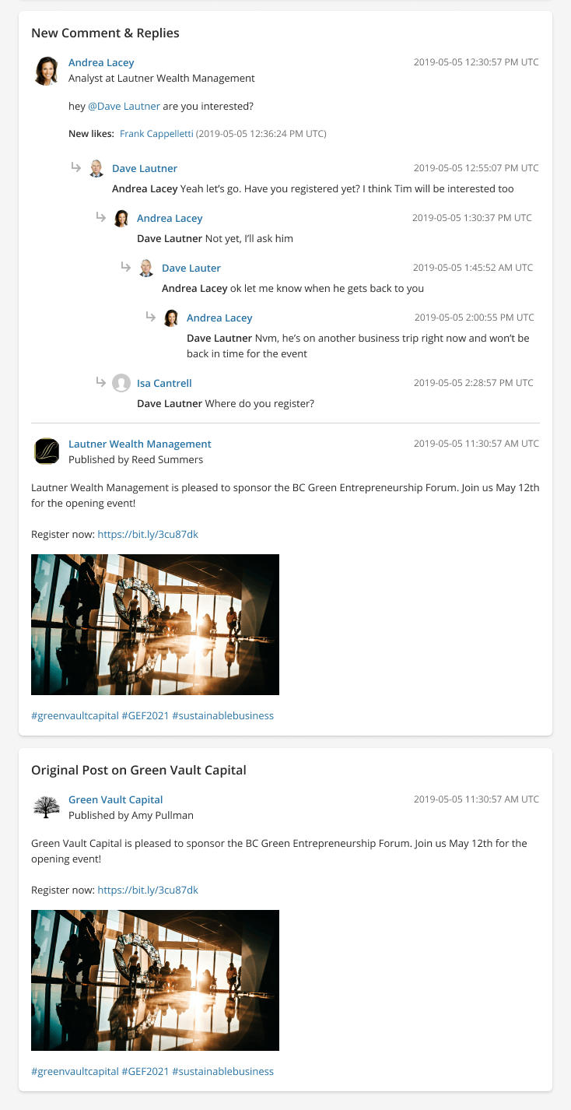
Task: Open the @Dave Lautner mention link
Action: click(124, 106)
